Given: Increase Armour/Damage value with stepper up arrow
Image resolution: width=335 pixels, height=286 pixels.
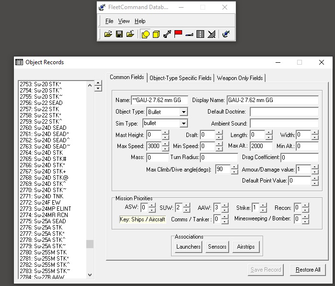Looking at the screenshot, I should click(315, 167).
